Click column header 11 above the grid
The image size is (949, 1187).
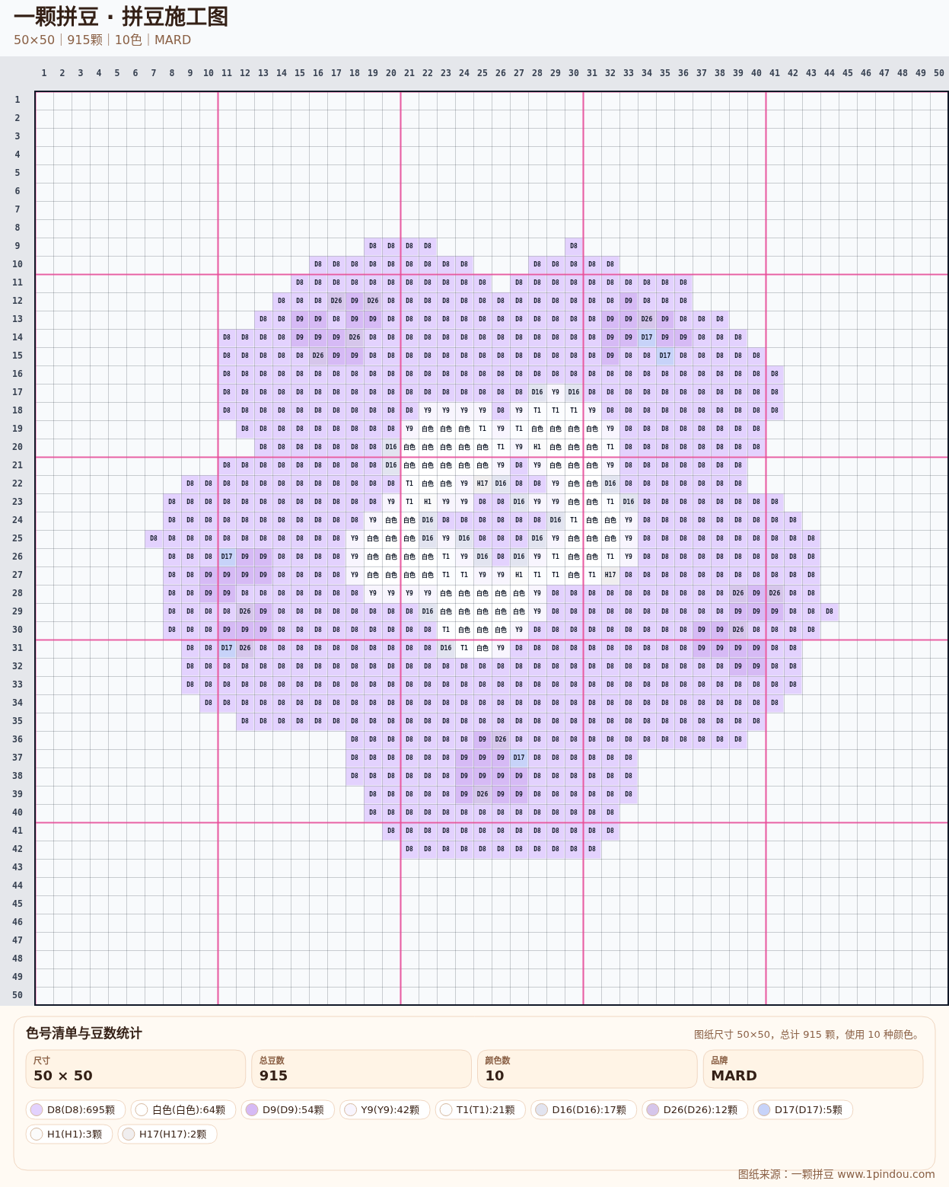tap(227, 73)
